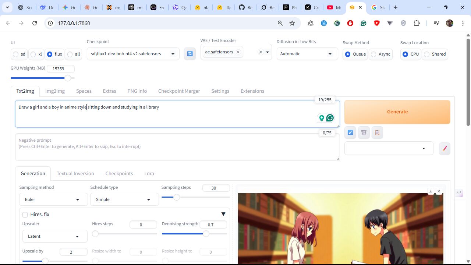The image size is (471, 265).
Task: Open the Checkpoint dropdown
Action: pos(133,54)
